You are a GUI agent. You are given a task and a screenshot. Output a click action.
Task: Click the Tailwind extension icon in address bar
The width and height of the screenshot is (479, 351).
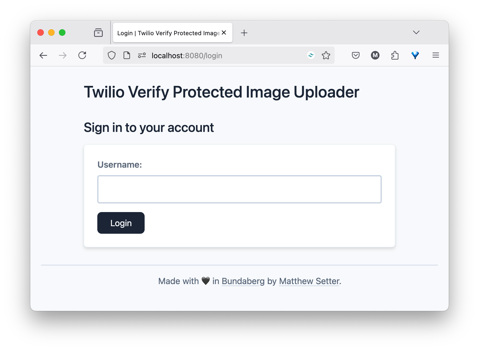(311, 56)
